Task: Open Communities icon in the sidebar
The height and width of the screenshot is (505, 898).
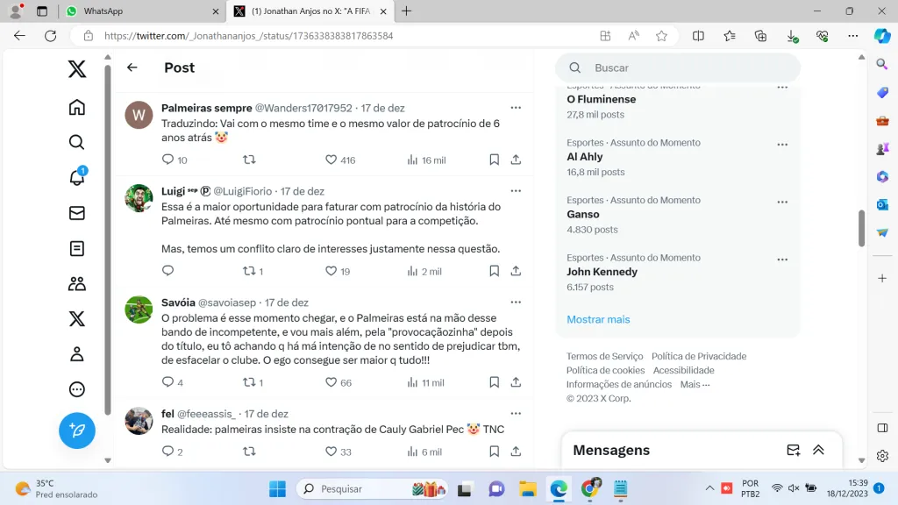Action: point(77,284)
